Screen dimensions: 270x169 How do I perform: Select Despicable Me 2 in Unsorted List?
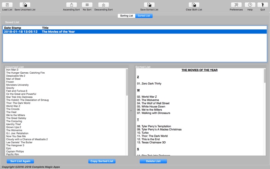(x=16, y=76)
